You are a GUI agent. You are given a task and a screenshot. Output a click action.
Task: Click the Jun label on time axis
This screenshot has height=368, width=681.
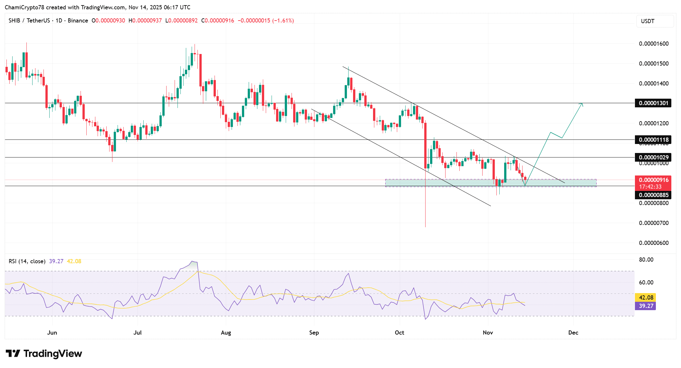point(52,333)
